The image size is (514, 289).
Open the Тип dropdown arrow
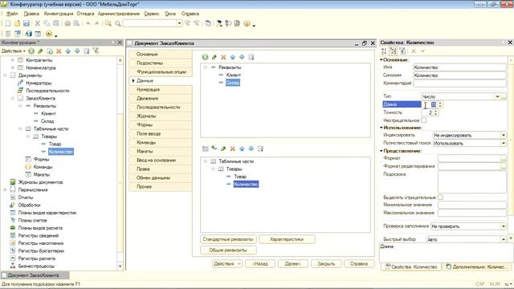pos(497,96)
